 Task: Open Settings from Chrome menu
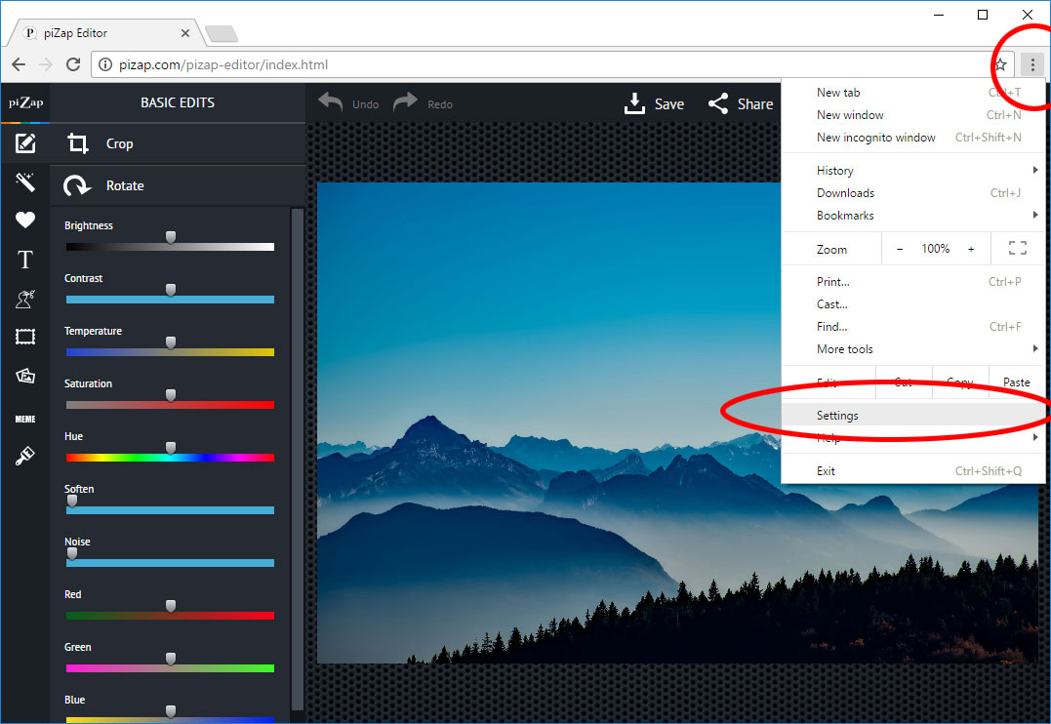tap(837, 416)
